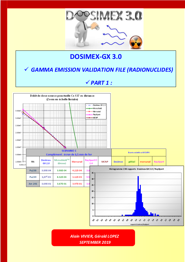This screenshot has height=262, width=185.
Task: Click the "RN" column header
Action: 33,162
